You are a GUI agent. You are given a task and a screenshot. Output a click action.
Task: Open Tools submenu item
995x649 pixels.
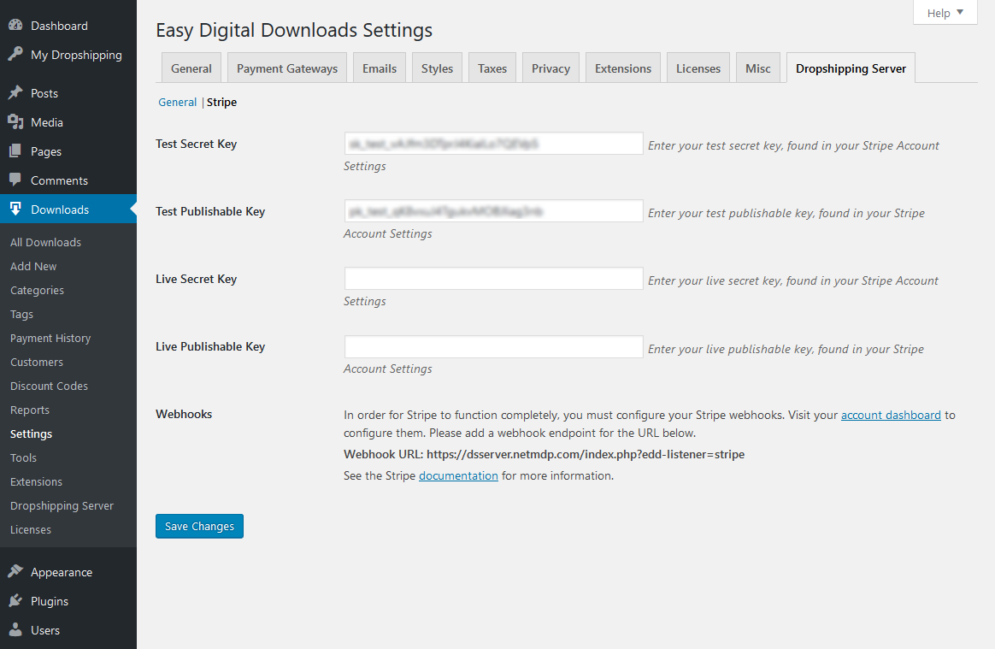[x=23, y=457]
